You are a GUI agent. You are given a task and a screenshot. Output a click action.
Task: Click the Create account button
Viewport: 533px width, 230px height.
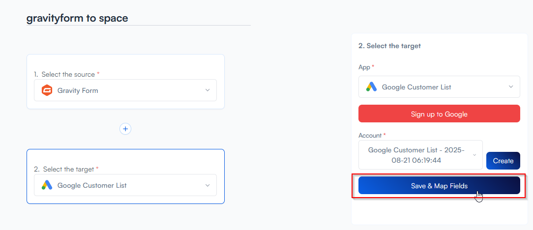(503, 161)
